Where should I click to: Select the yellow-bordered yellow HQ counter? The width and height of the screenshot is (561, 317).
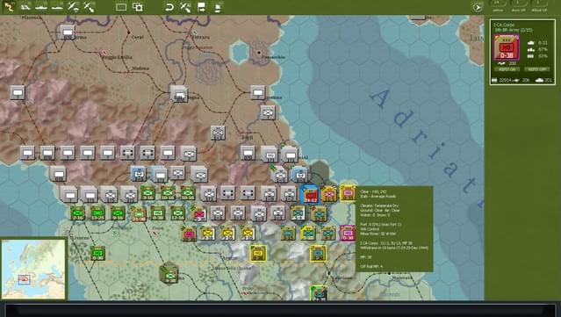pos(257,254)
